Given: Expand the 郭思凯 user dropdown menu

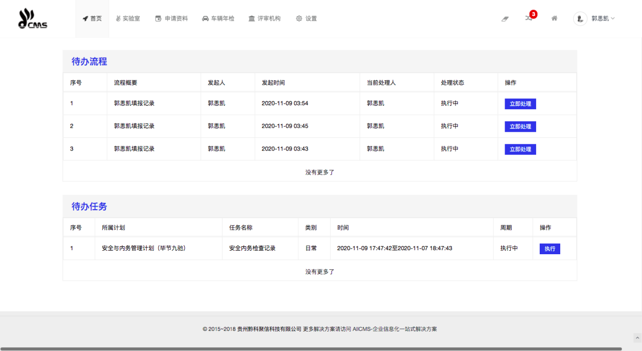Looking at the screenshot, I should pos(602,19).
